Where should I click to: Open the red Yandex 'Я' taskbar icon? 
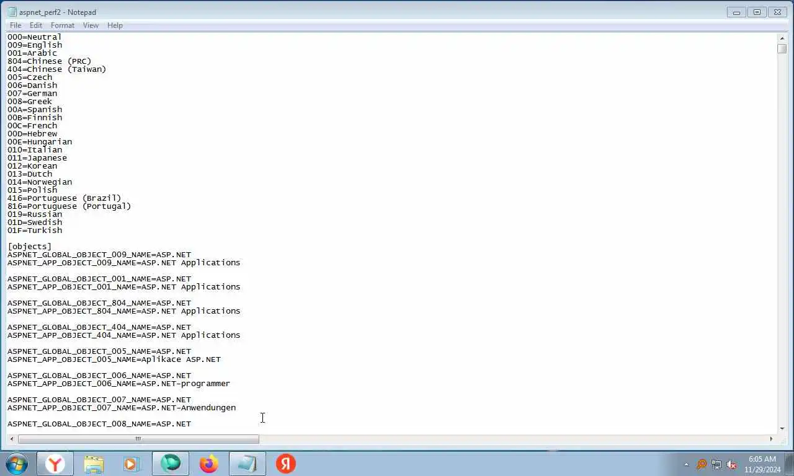tap(286, 464)
